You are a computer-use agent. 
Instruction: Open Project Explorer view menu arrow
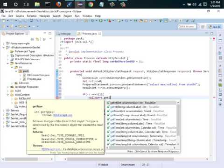click(50, 38)
